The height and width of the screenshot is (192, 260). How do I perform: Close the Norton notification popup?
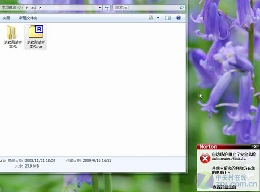click(x=255, y=147)
